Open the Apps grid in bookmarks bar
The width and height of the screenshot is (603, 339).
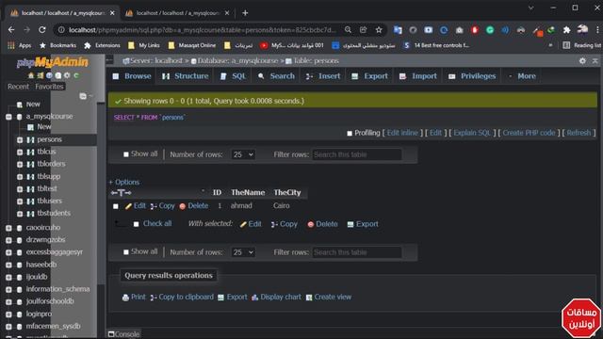click(x=11, y=45)
